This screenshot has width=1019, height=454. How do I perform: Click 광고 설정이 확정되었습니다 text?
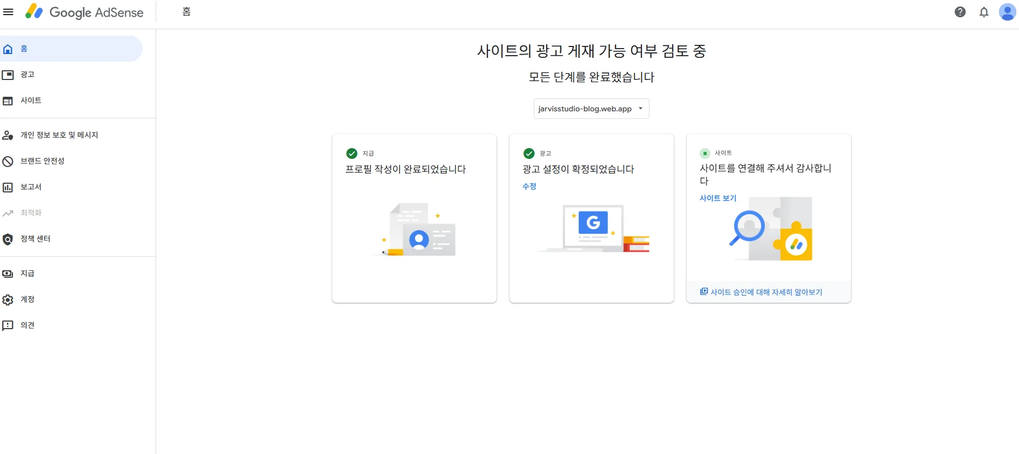(x=578, y=169)
